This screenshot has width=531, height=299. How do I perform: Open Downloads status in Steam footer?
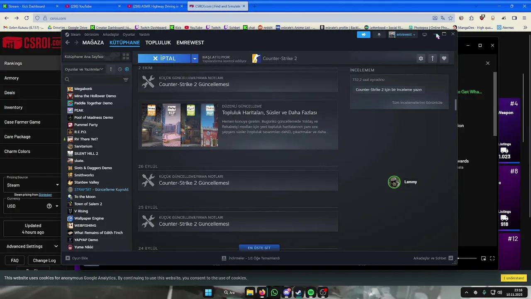point(251,258)
